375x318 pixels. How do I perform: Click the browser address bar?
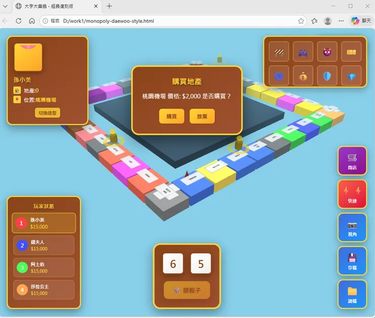click(173, 21)
